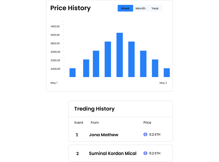Click the Price column header
The image size is (219, 162).
(147, 123)
